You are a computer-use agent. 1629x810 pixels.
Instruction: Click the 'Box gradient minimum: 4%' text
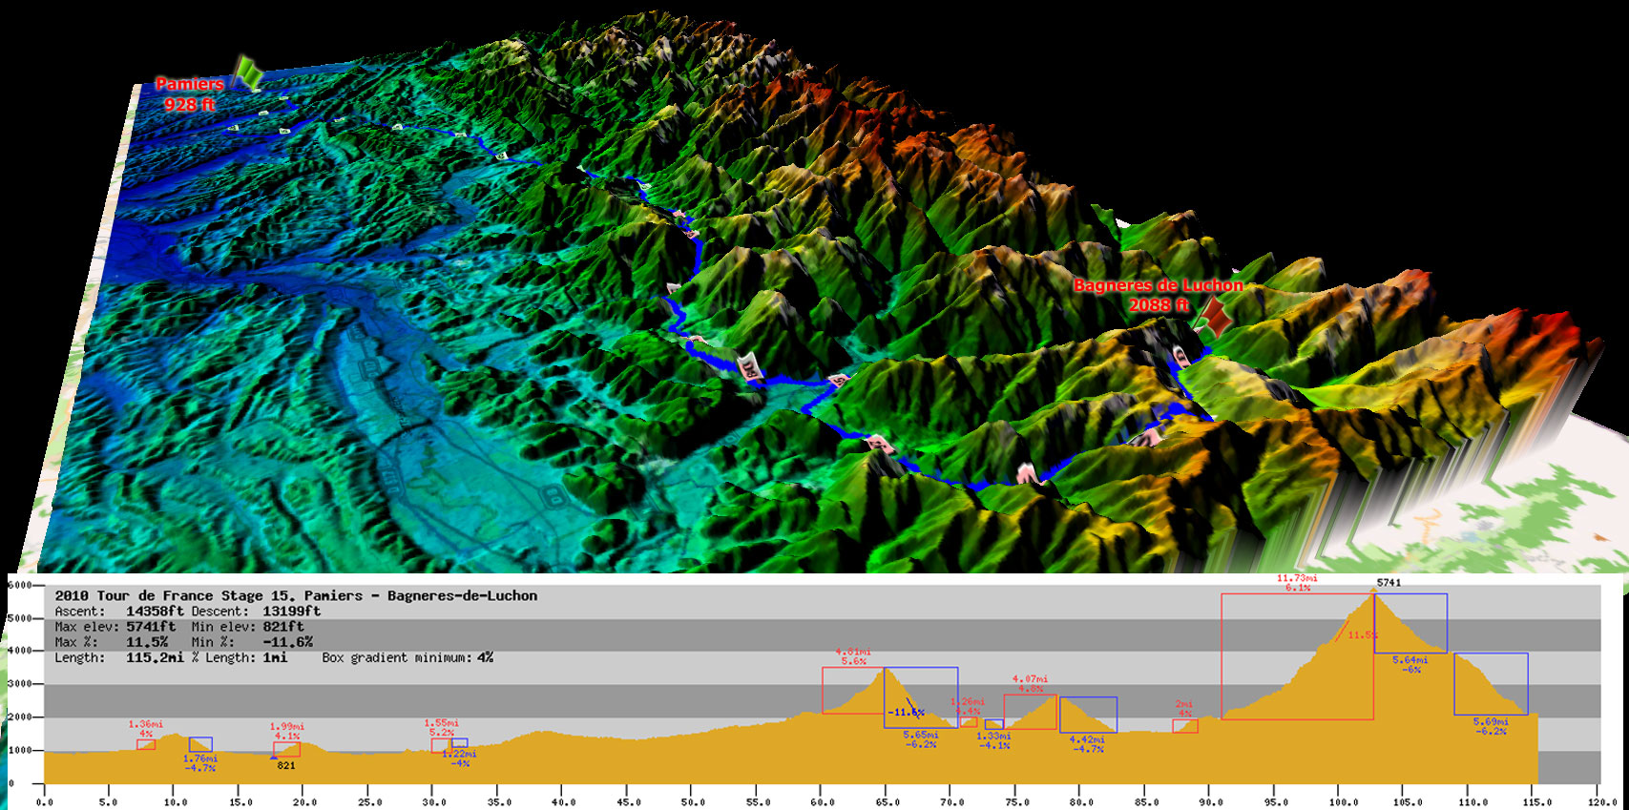pyautogui.click(x=407, y=657)
